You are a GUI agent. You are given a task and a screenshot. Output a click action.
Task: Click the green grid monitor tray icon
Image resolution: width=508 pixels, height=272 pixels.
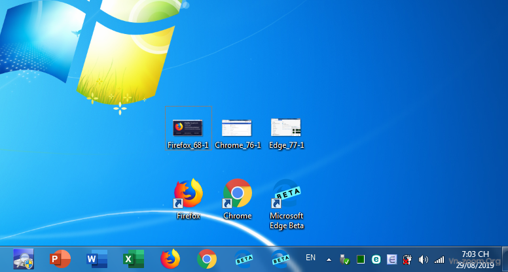coord(360,260)
